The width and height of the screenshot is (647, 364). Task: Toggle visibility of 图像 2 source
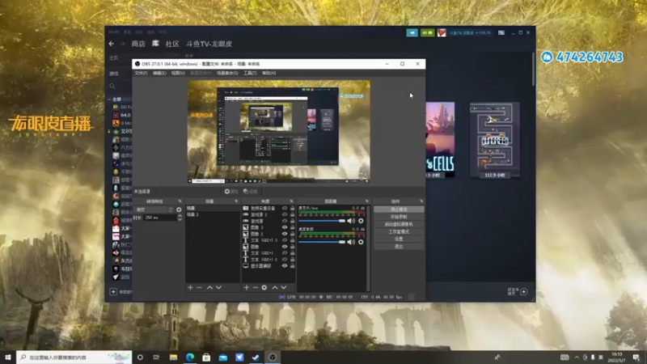285,234
